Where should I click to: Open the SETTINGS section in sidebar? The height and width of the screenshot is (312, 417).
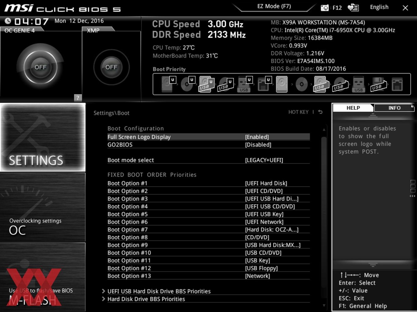[43, 137]
